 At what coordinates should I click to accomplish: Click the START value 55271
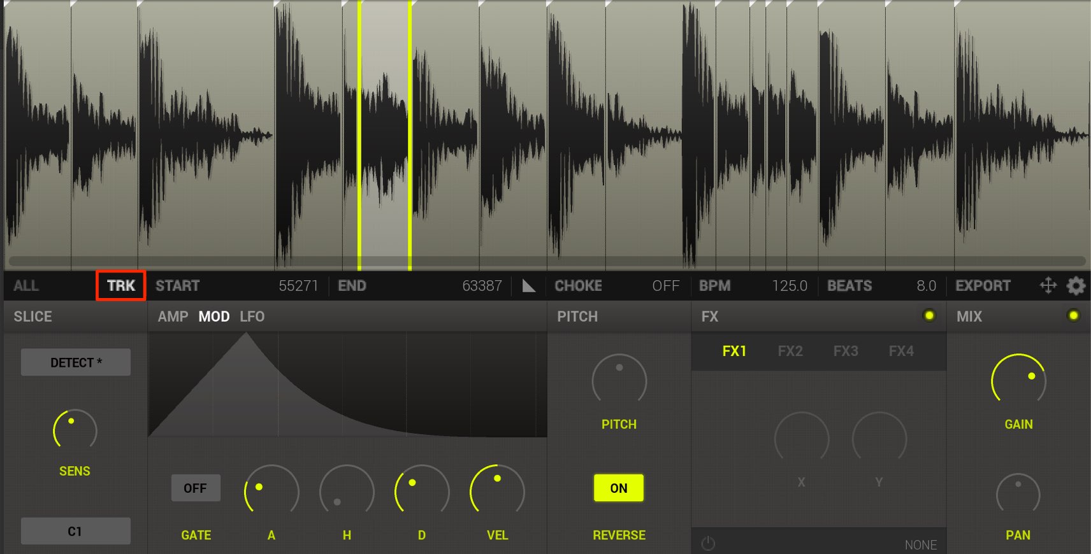(x=298, y=286)
